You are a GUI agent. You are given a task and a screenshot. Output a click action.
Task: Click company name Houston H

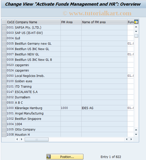point(38,134)
